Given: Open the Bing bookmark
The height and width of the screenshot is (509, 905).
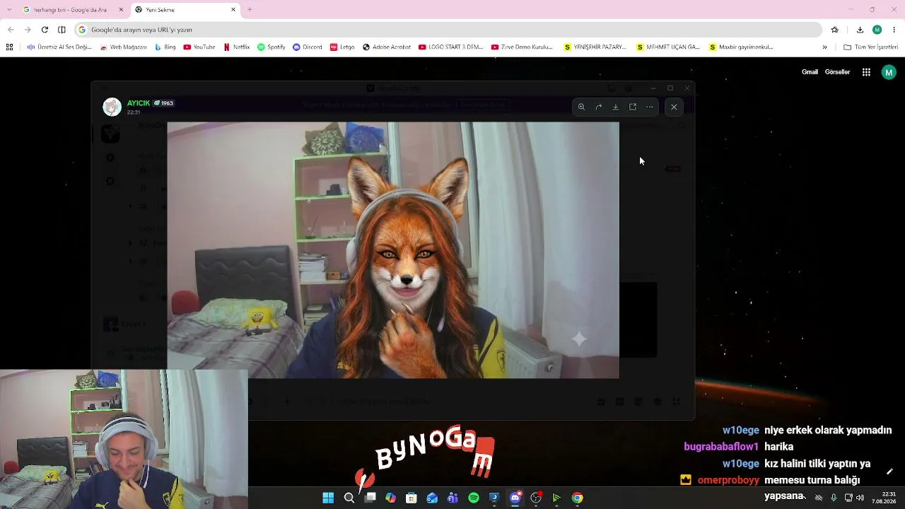Looking at the screenshot, I should point(165,47).
